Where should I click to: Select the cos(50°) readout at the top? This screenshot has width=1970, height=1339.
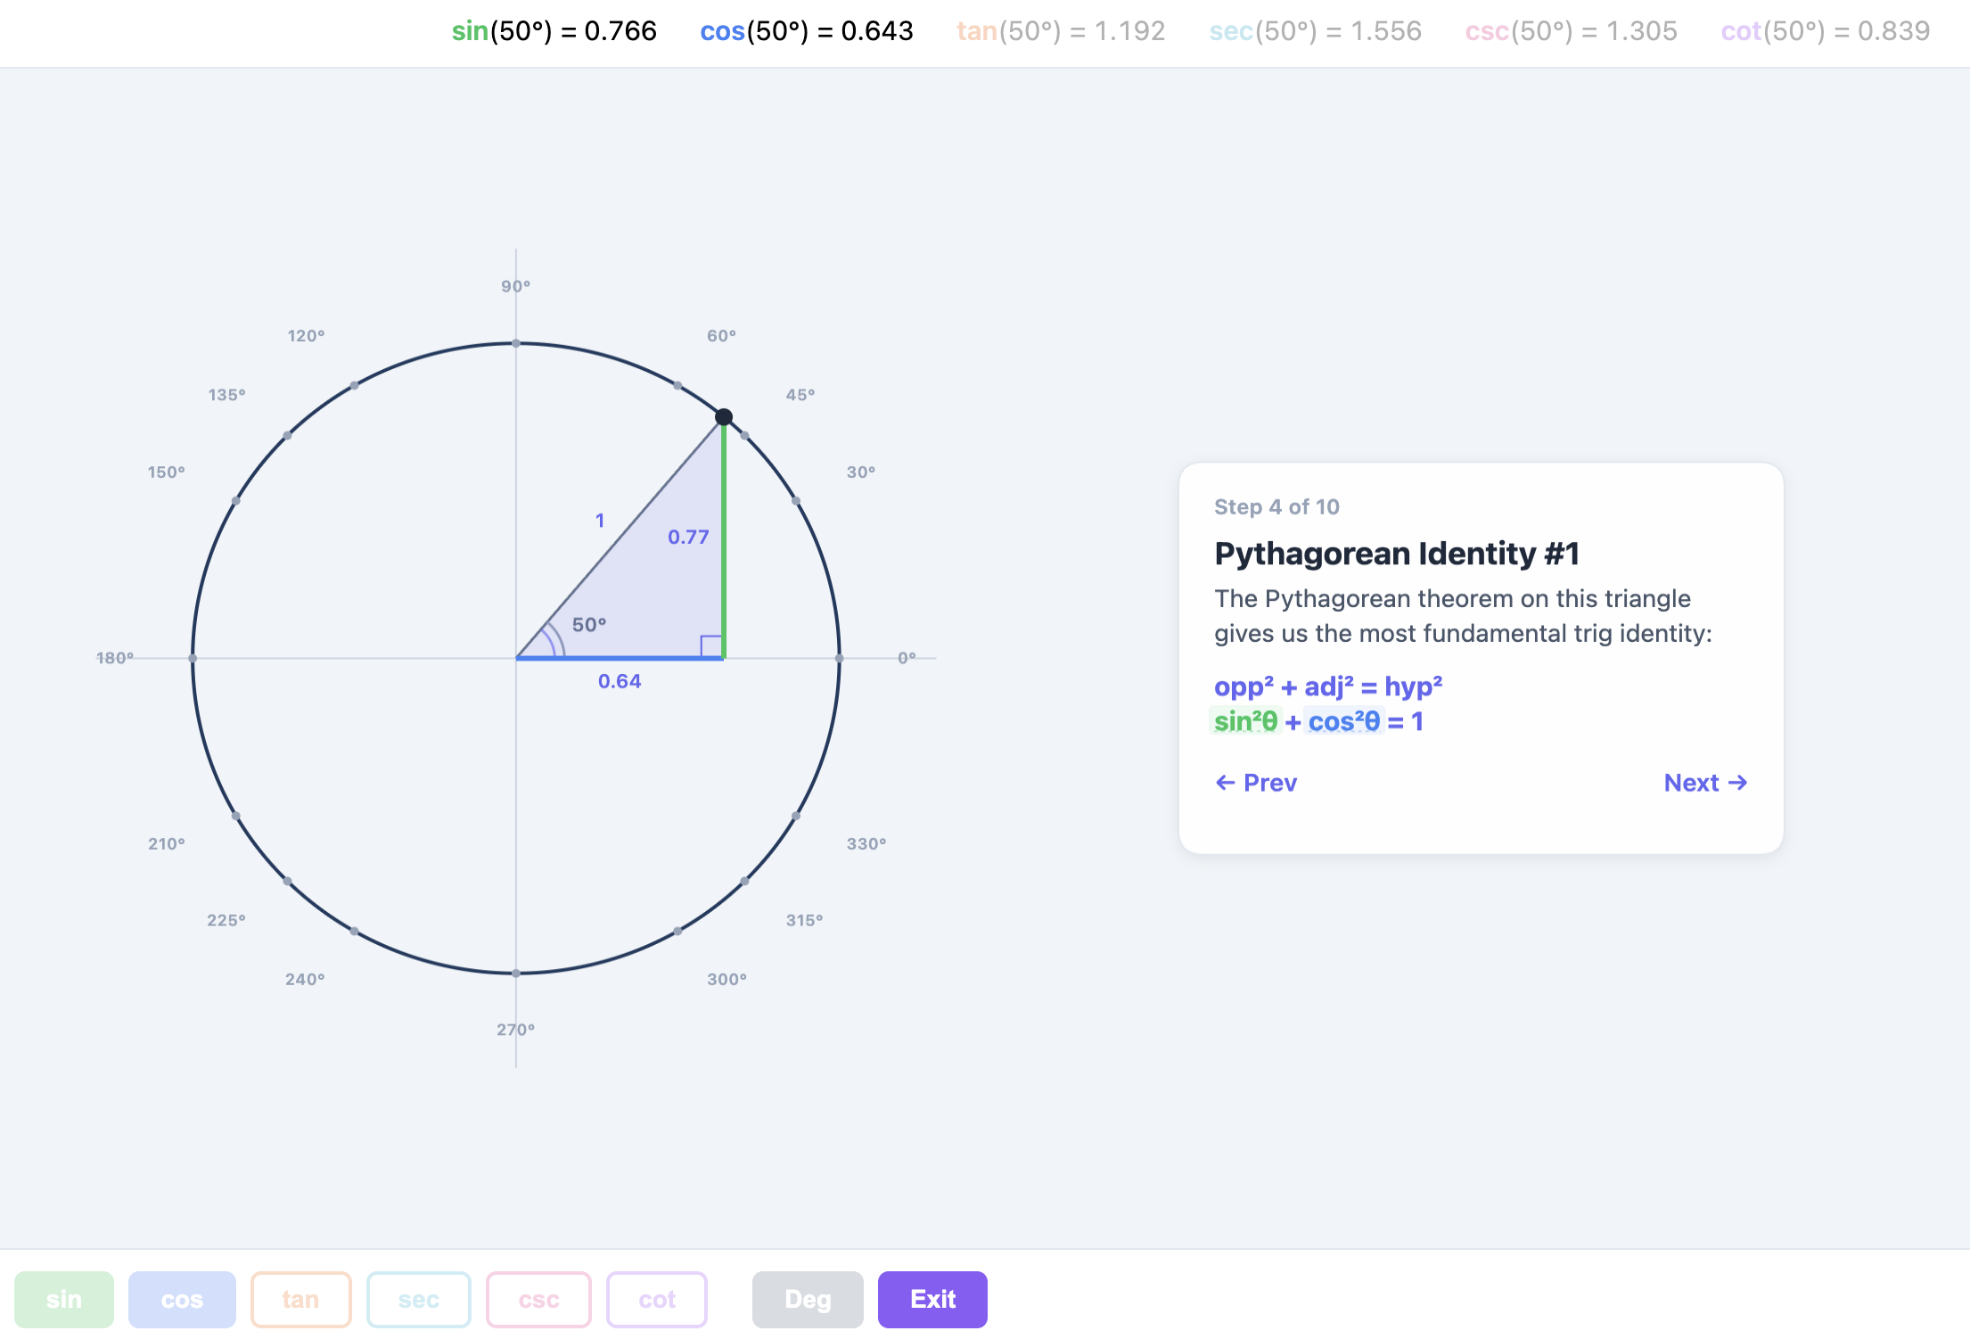coord(806,31)
